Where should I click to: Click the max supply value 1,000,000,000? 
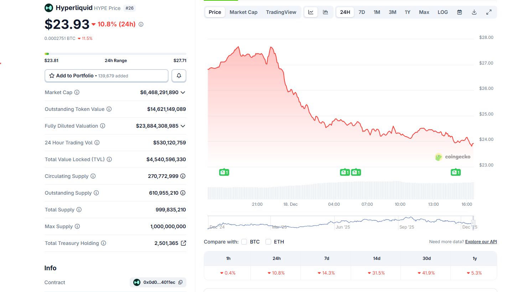click(x=168, y=226)
